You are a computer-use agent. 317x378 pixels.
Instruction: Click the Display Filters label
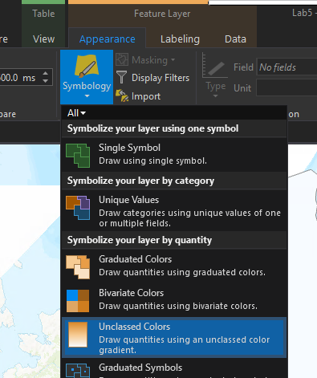(161, 78)
